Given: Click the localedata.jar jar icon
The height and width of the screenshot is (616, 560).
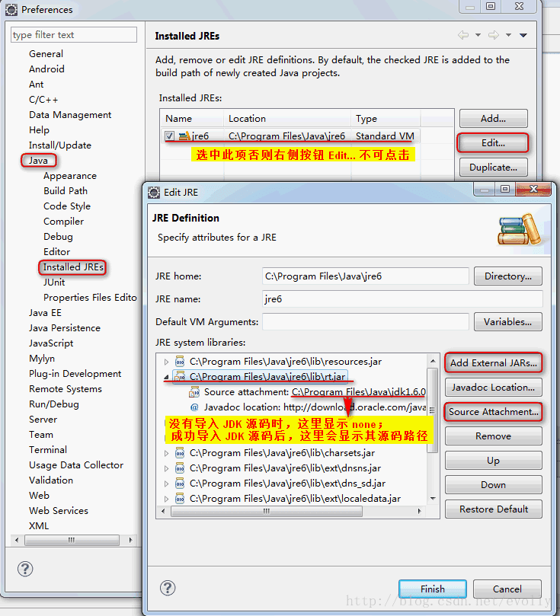Looking at the screenshot, I should click(180, 499).
